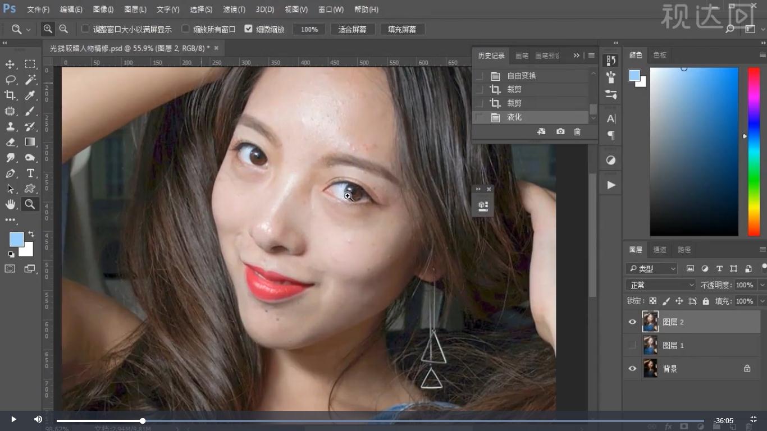Viewport: 767px width, 431px height.
Task: Click the 适合屏幕 button
Action: pyautogui.click(x=353, y=29)
